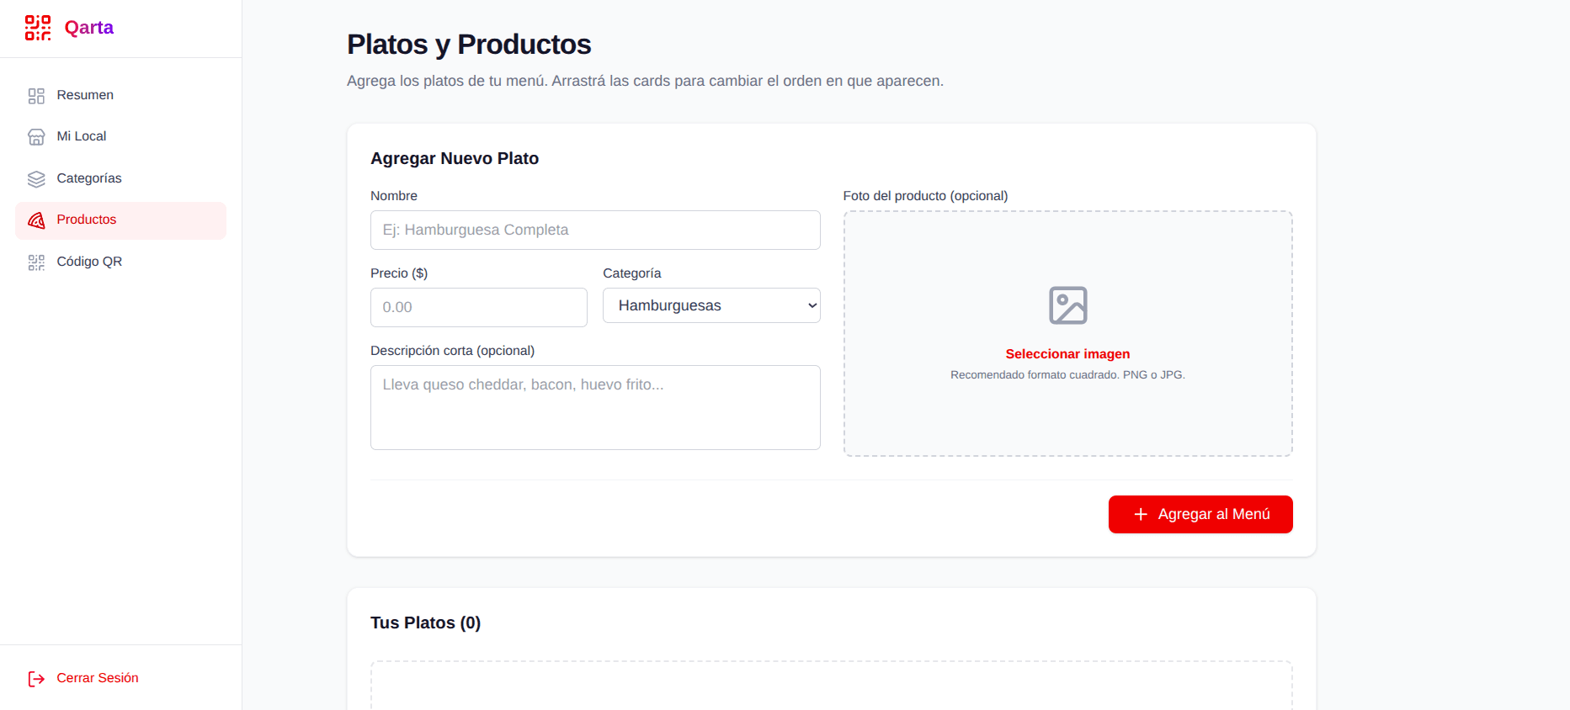Click Seleccionar imagen link
This screenshot has height=710, width=1570.
tap(1067, 354)
